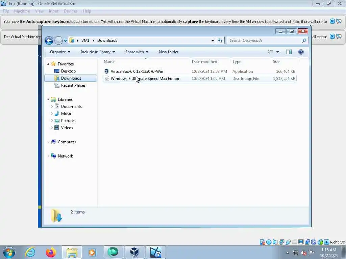Sort by Date modified column
Screen dimensions: 346x259
[210, 62]
